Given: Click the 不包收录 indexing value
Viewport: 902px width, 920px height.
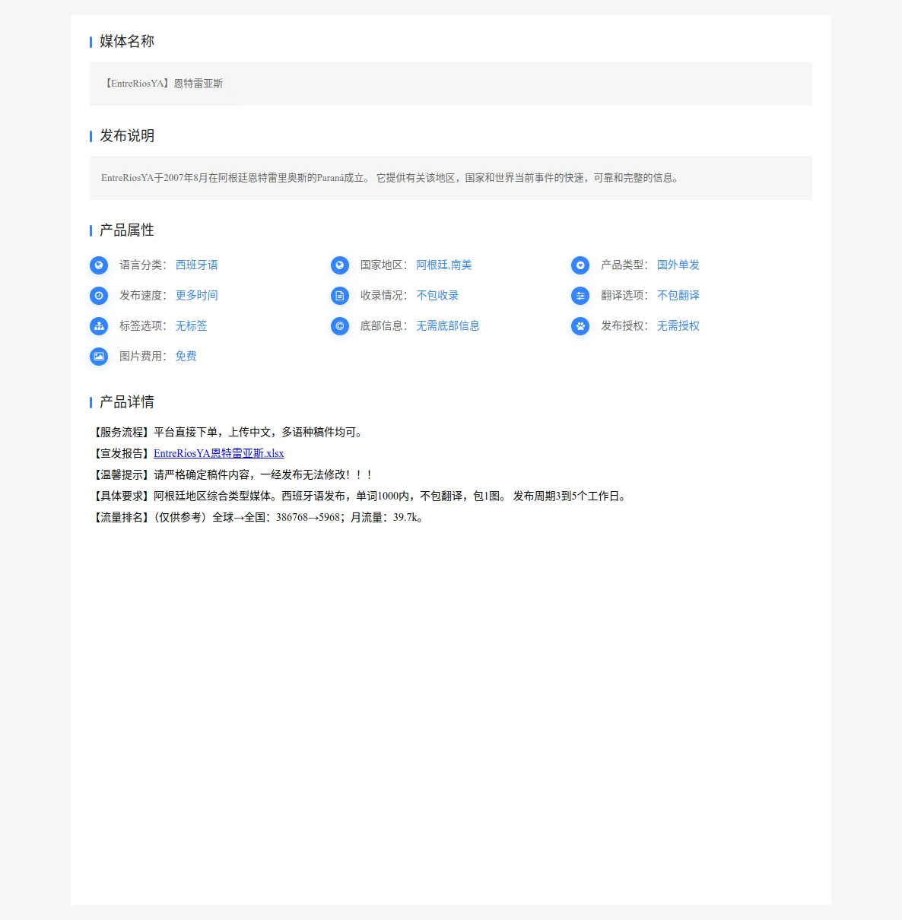Looking at the screenshot, I should pos(437,296).
